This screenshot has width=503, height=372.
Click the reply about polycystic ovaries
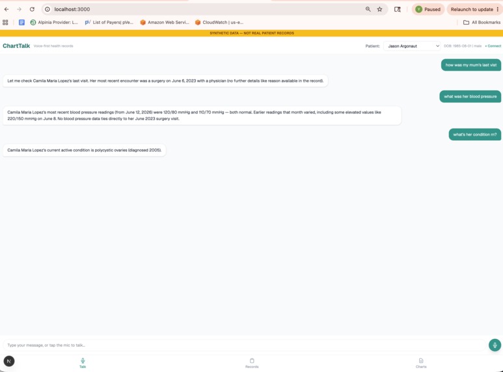tap(85, 150)
